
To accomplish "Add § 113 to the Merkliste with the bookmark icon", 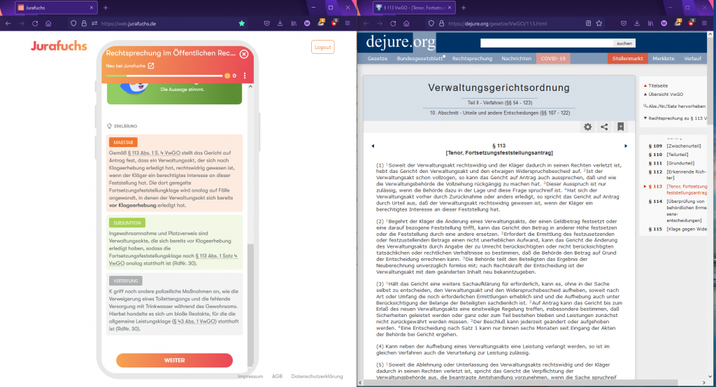I will tap(621, 127).
